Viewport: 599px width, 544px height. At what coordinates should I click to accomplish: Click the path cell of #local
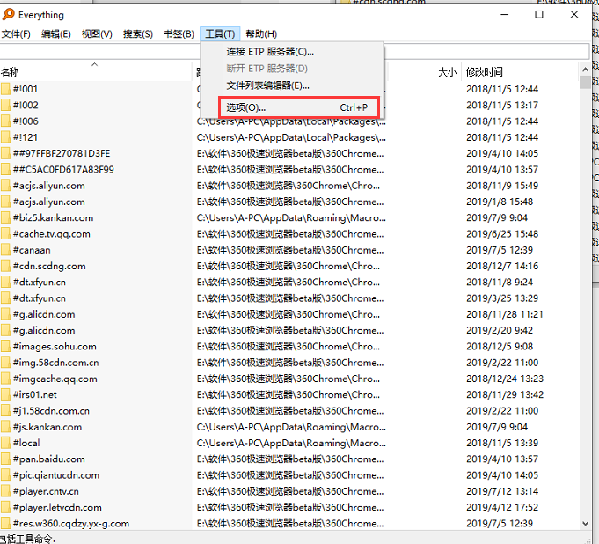click(x=291, y=443)
